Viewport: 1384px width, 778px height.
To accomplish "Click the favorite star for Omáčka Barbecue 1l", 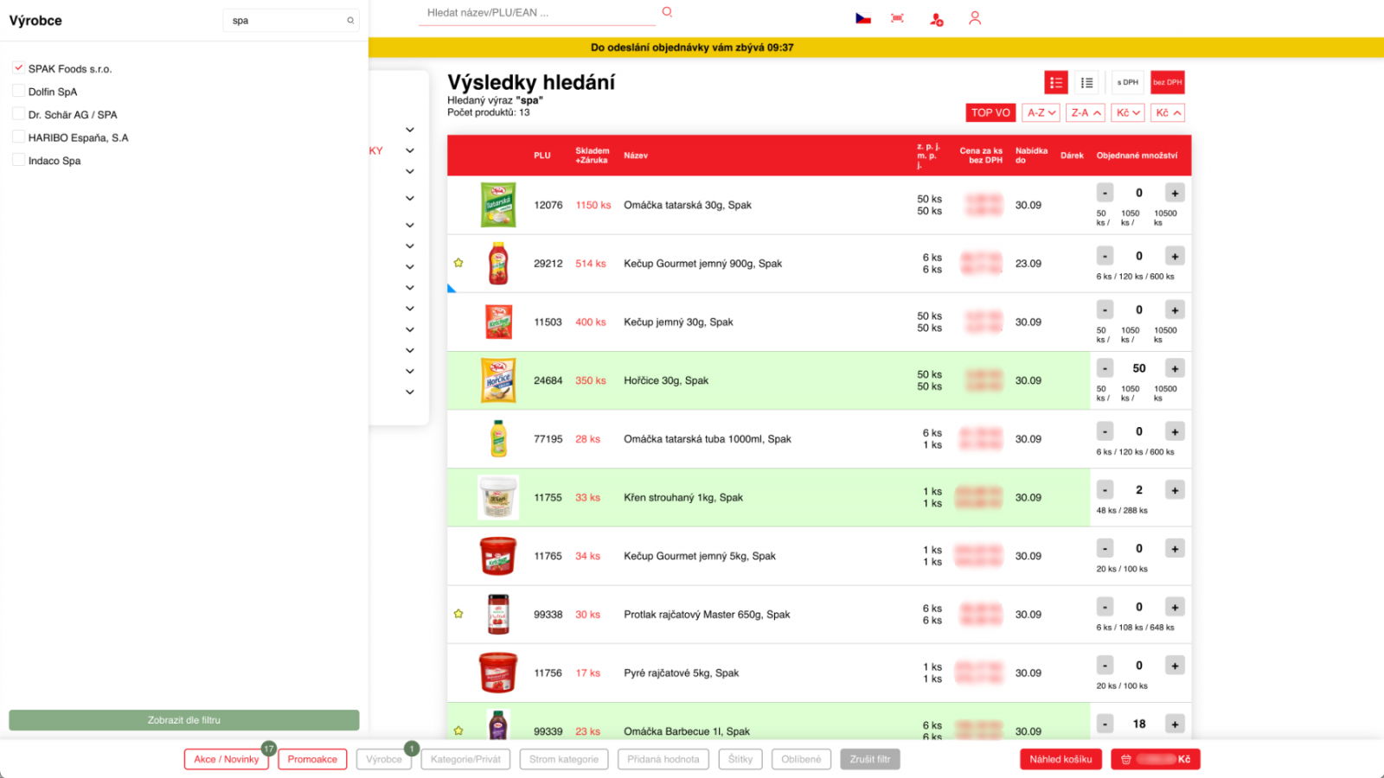I will [458, 730].
